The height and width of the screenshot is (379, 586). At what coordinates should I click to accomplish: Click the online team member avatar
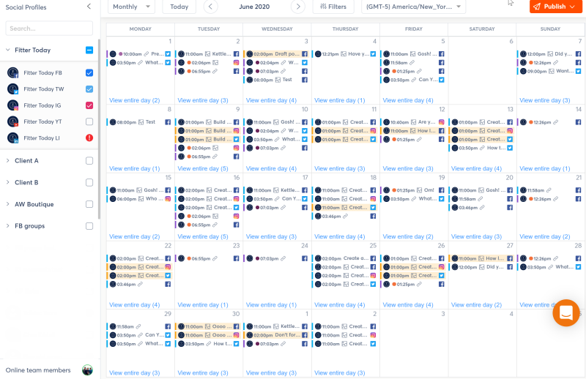[87, 370]
